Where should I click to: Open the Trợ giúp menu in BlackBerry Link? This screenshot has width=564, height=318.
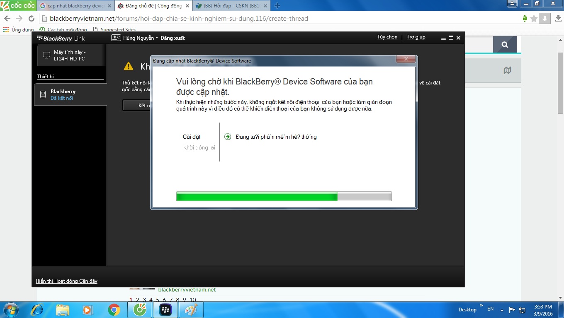416,37
